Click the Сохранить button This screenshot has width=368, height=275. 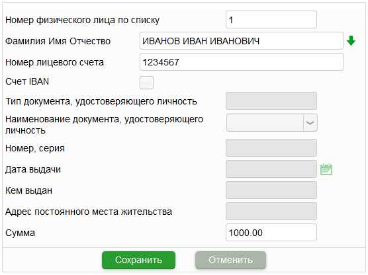138,260
